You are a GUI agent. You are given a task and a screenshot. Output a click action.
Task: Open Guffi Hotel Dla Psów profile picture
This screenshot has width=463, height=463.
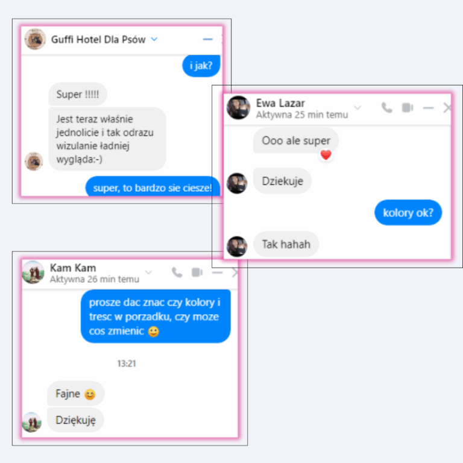click(35, 39)
